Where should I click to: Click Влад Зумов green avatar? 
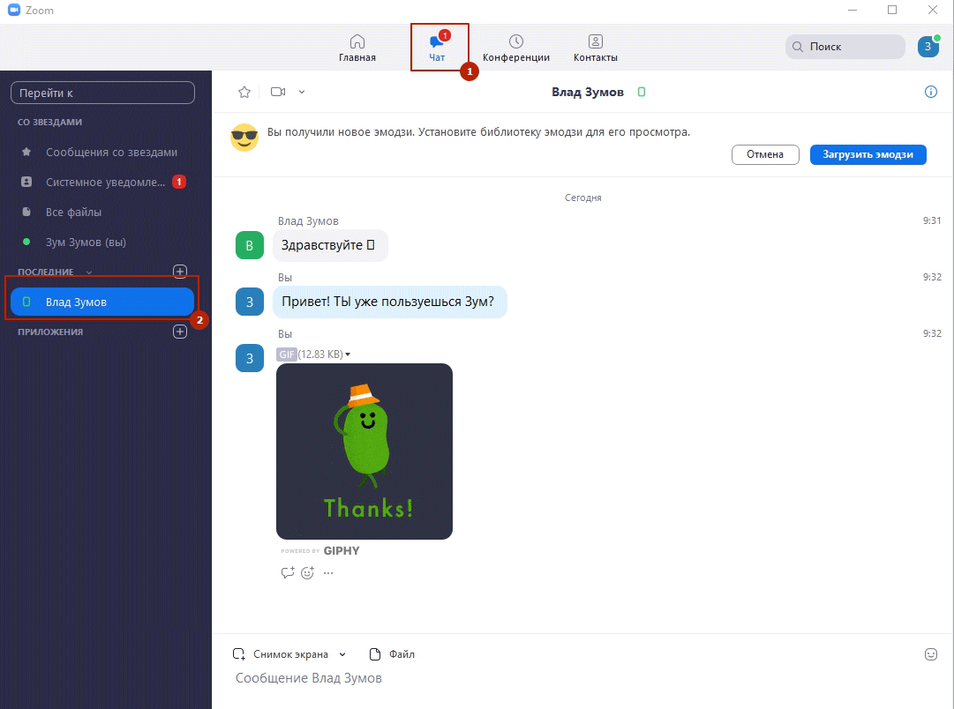coord(250,245)
